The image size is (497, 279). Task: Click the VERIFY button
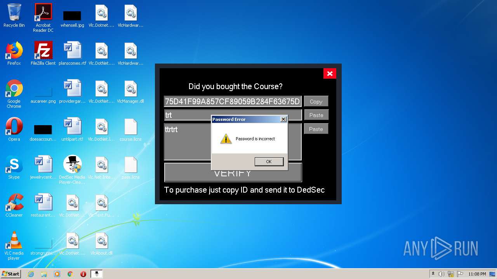click(233, 172)
